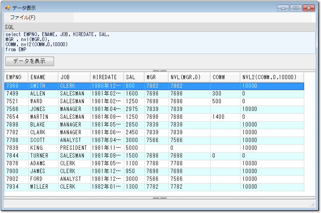Click the HIREDATE column header
The height and width of the screenshot is (213, 321).
tap(107, 77)
